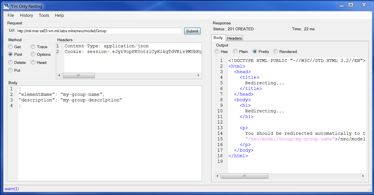Select the Trace request method
Viewport: 374px width, 195px height.
tap(32, 47)
